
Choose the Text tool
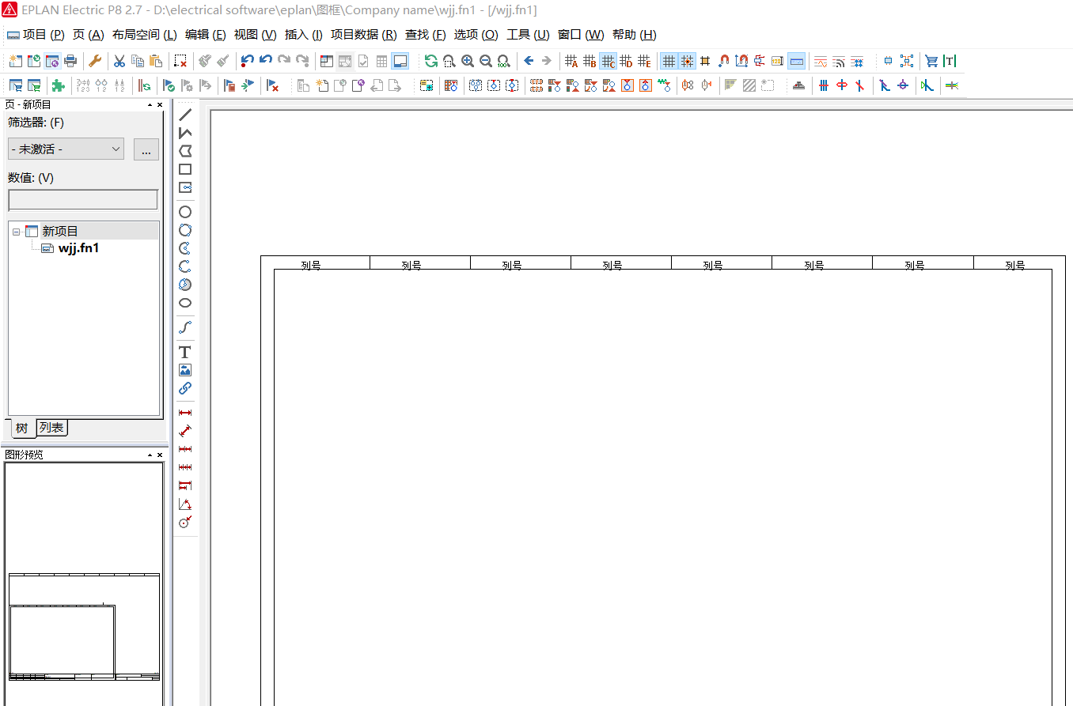coord(185,352)
